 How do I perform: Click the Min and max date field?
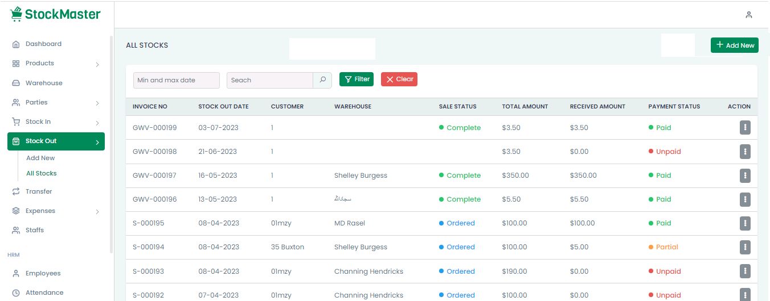click(176, 80)
